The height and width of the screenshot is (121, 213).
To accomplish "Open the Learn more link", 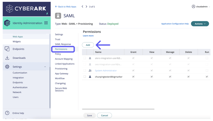I will click(x=88, y=36).
